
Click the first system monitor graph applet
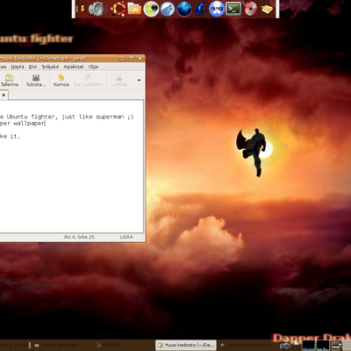tap(309, 345)
